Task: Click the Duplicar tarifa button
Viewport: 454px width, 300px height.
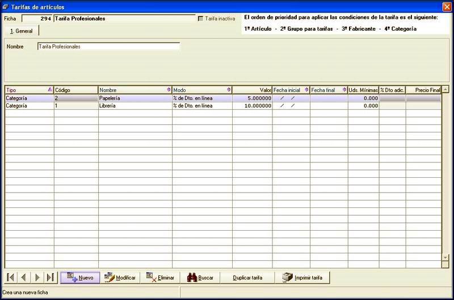Action: coord(247,277)
